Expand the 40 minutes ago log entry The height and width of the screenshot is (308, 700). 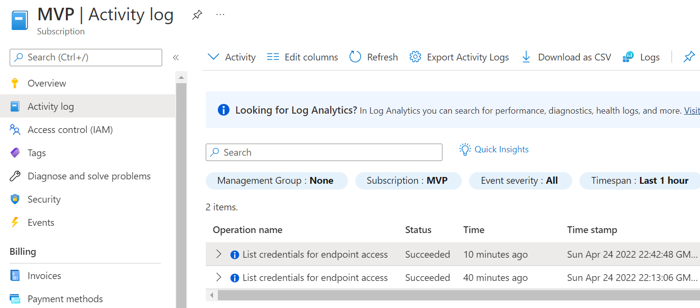[x=218, y=277]
